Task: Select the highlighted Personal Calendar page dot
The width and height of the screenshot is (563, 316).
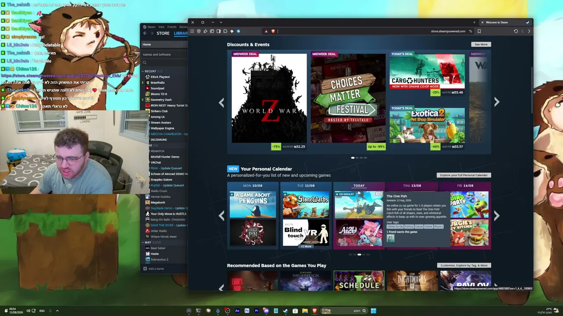Action: click(x=359, y=255)
